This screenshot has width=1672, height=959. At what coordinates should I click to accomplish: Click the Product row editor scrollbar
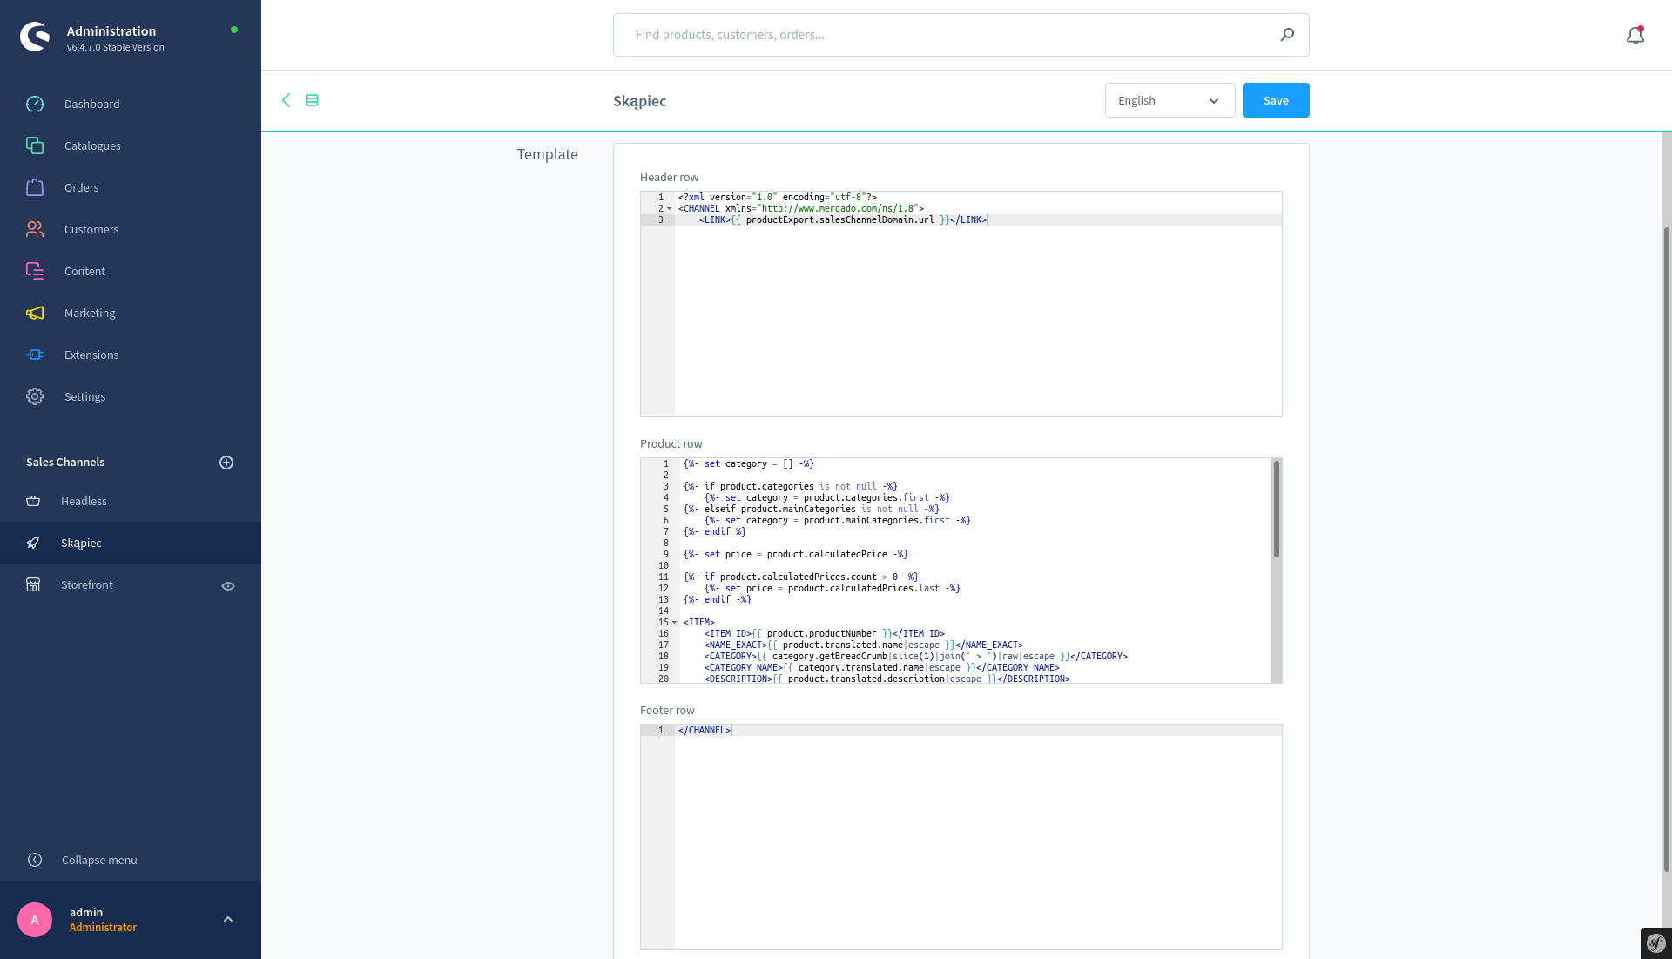pos(1277,510)
